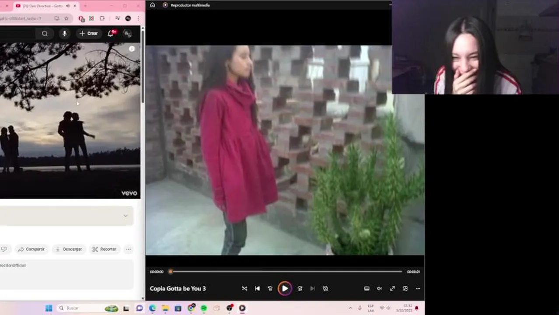Click the YouTube search magnifier button
The width and height of the screenshot is (559, 315).
point(45,33)
